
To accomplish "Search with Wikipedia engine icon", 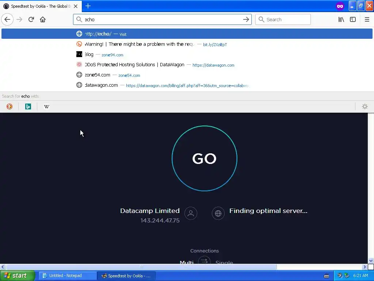I will point(46,106).
